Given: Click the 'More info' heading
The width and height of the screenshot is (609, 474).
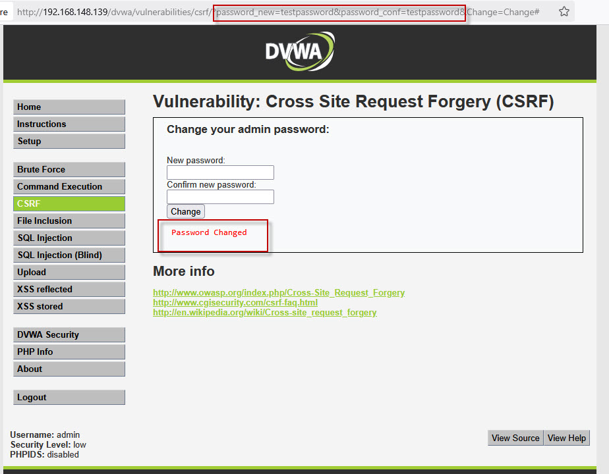Looking at the screenshot, I should point(184,271).
